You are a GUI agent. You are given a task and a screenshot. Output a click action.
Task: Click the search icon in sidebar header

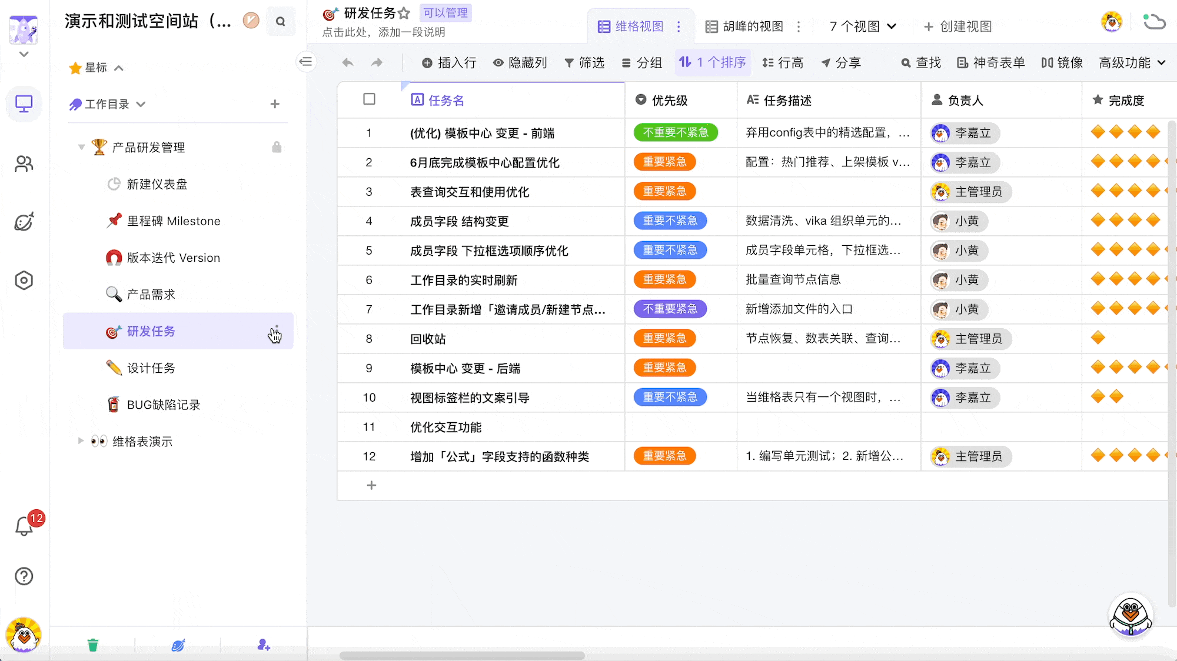[x=281, y=22]
